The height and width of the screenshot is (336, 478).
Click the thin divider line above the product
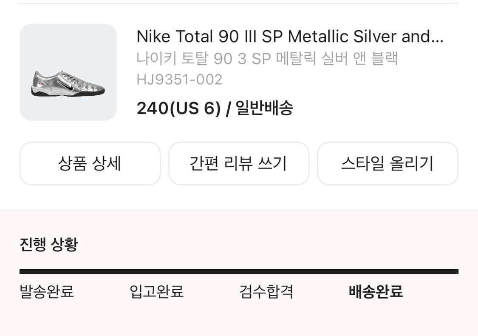coord(239,3)
